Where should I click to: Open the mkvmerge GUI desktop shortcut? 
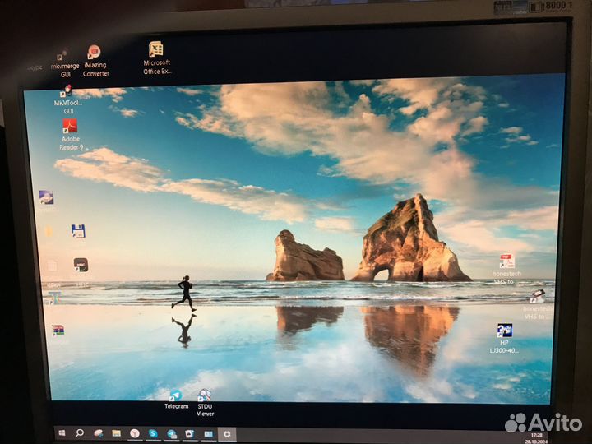coord(63,64)
